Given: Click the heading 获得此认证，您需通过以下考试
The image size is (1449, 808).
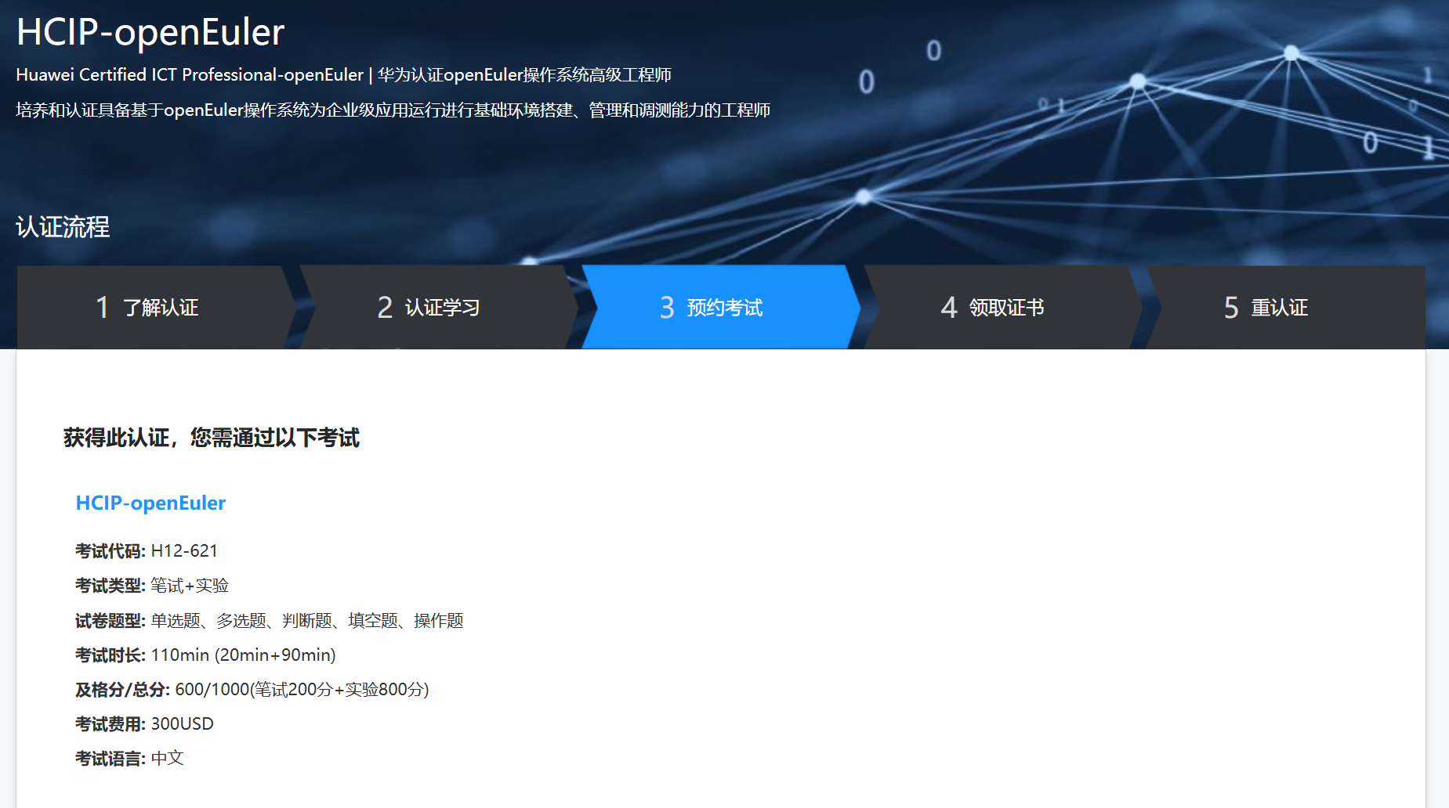Looking at the screenshot, I should click(212, 438).
